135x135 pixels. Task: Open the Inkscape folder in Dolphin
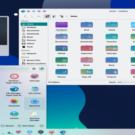click(x=112, y=48)
